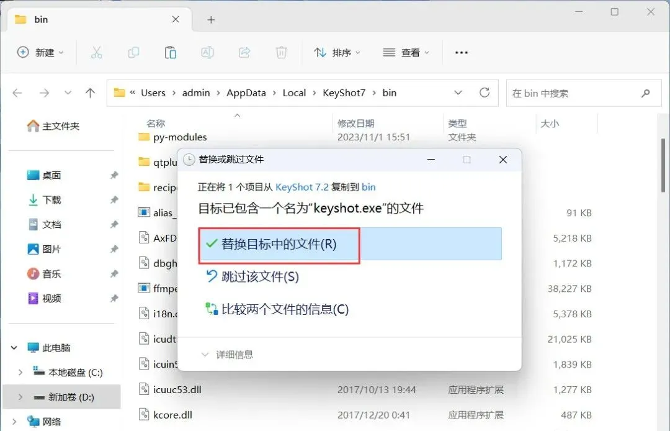Click Users in the address path
This screenshot has width=670, height=431.
point(153,93)
